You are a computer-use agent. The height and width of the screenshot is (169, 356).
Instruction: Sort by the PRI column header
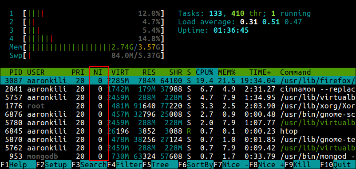click(x=78, y=73)
